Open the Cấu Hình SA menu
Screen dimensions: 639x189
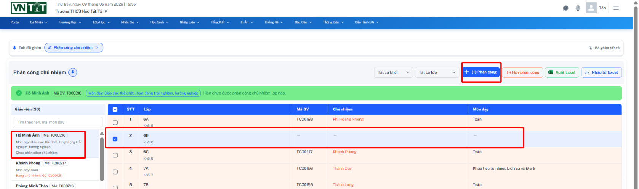[x=367, y=22]
